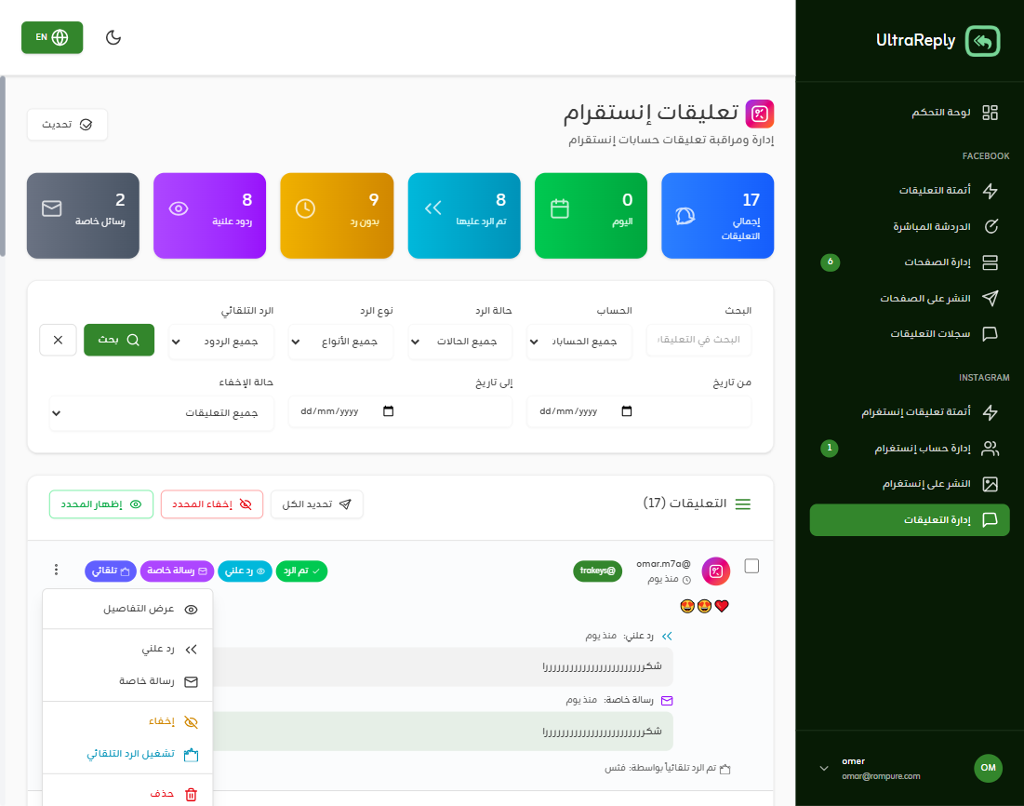
Task: Click inside the البحث في التعليقات input field
Action: [698, 340]
